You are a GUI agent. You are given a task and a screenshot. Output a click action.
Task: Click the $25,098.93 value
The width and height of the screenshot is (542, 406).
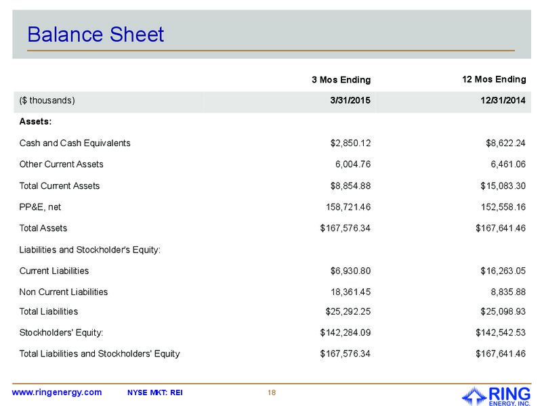click(x=503, y=312)
